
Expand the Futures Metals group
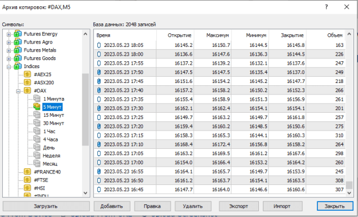[9, 50]
